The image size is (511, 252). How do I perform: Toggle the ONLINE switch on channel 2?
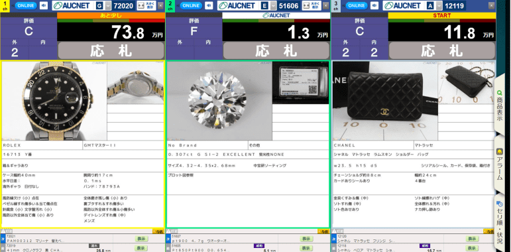point(191,5)
